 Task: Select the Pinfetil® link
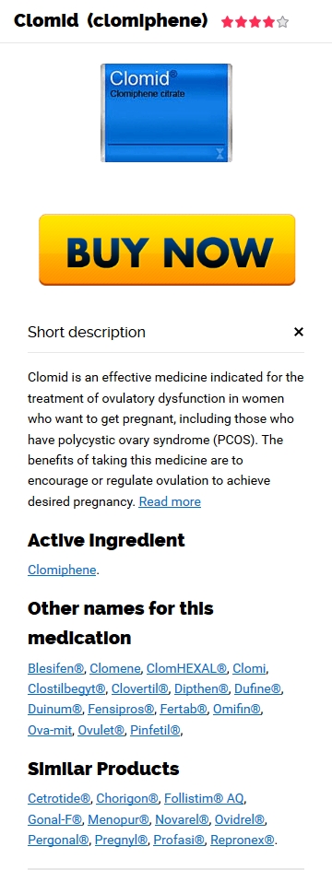point(155,730)
